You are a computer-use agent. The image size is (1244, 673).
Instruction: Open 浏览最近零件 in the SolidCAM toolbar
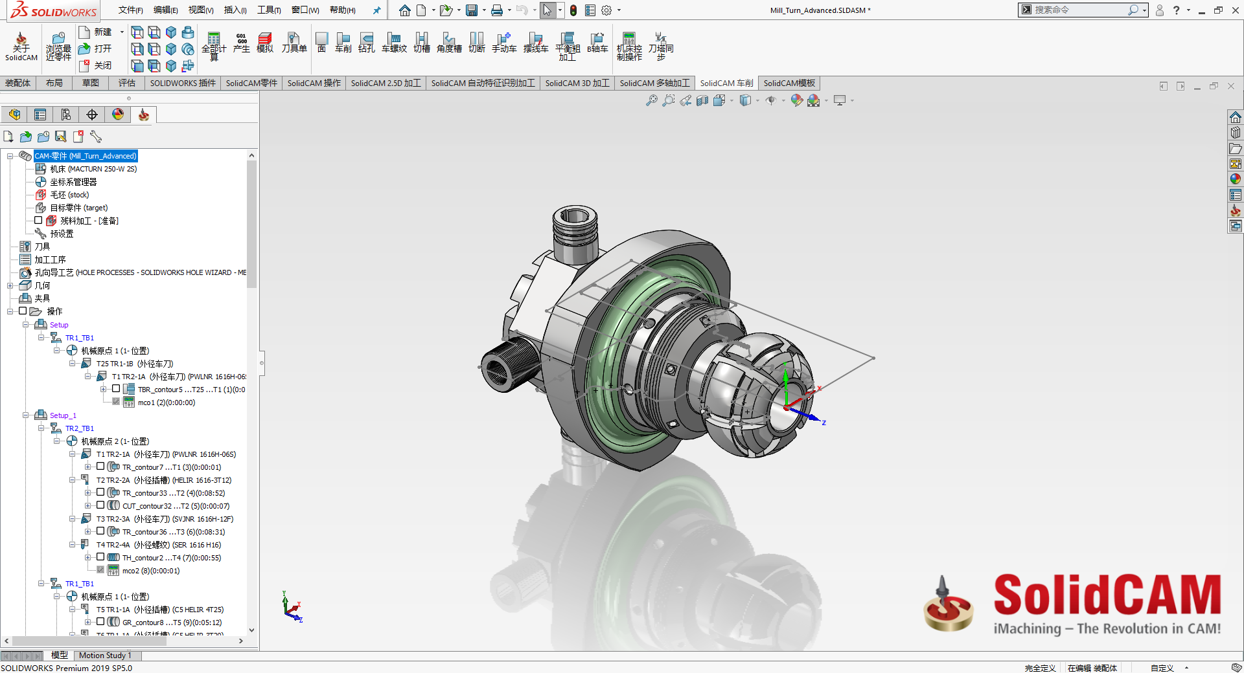pyautogui.click(x=58, y=47)
